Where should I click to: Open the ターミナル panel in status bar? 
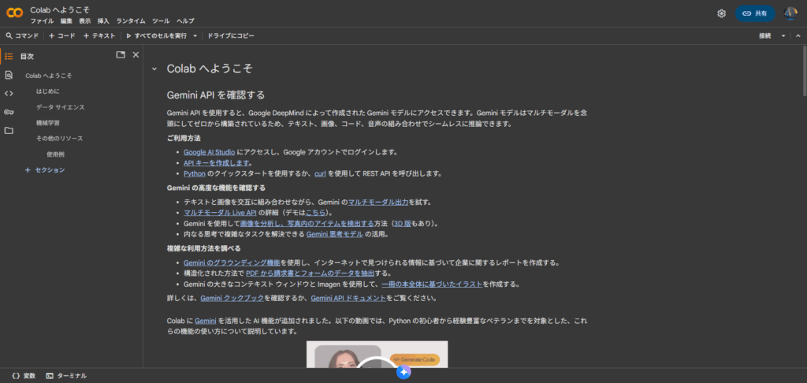[x=66, y=376]
